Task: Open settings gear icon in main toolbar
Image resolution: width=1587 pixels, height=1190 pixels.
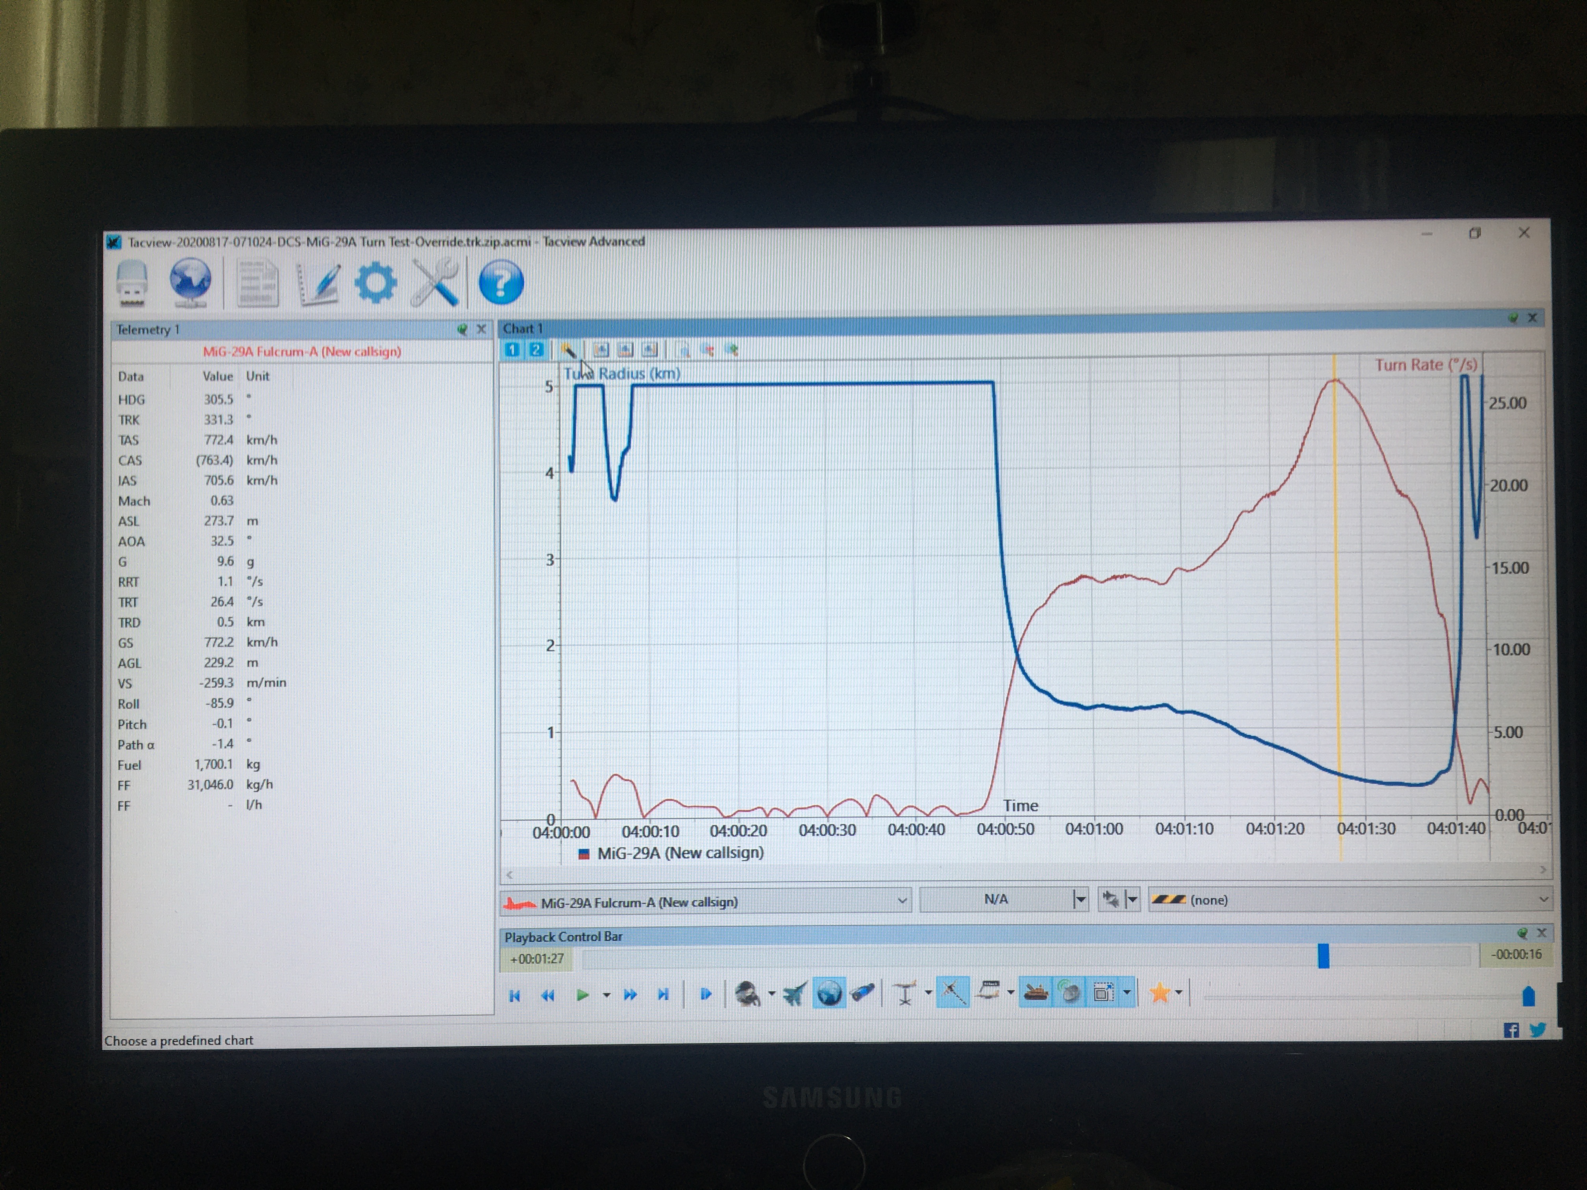Action: pyautogui.click(x=375, y=283)
